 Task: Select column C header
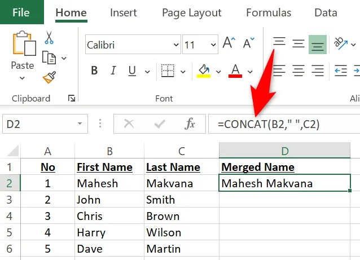[x=182, y=151]
